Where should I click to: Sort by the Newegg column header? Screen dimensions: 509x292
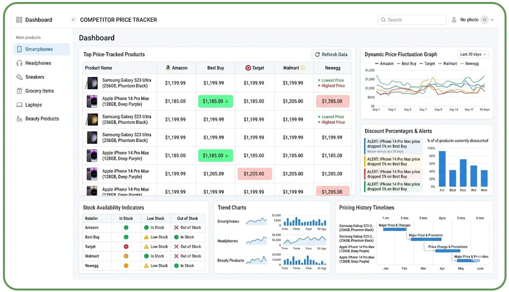[x=333, y=68]
